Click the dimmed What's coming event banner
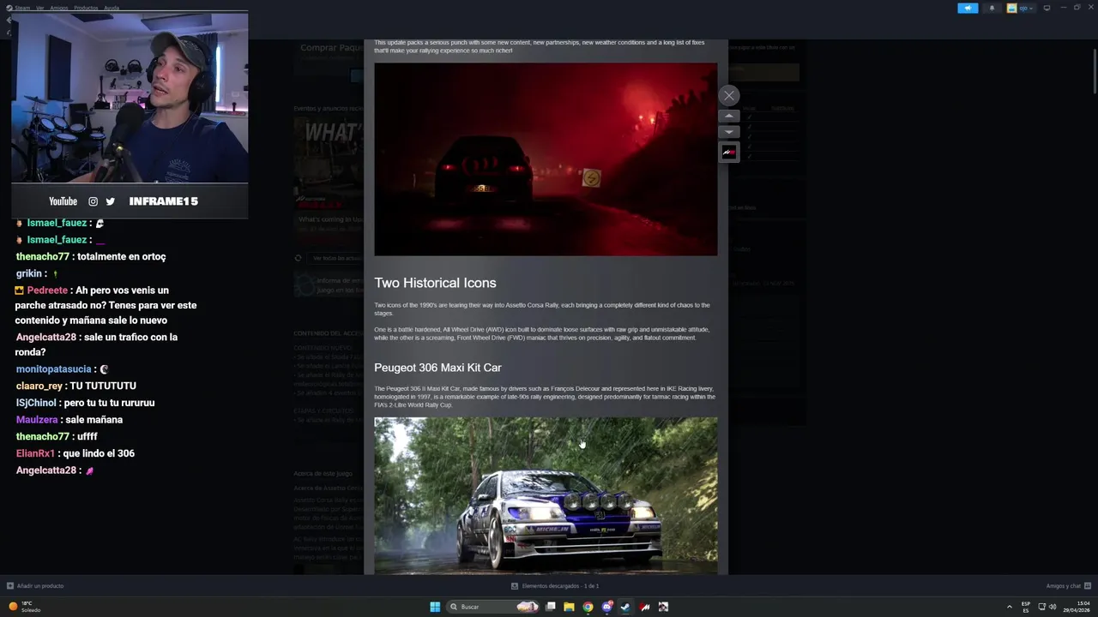 (329, 163)
